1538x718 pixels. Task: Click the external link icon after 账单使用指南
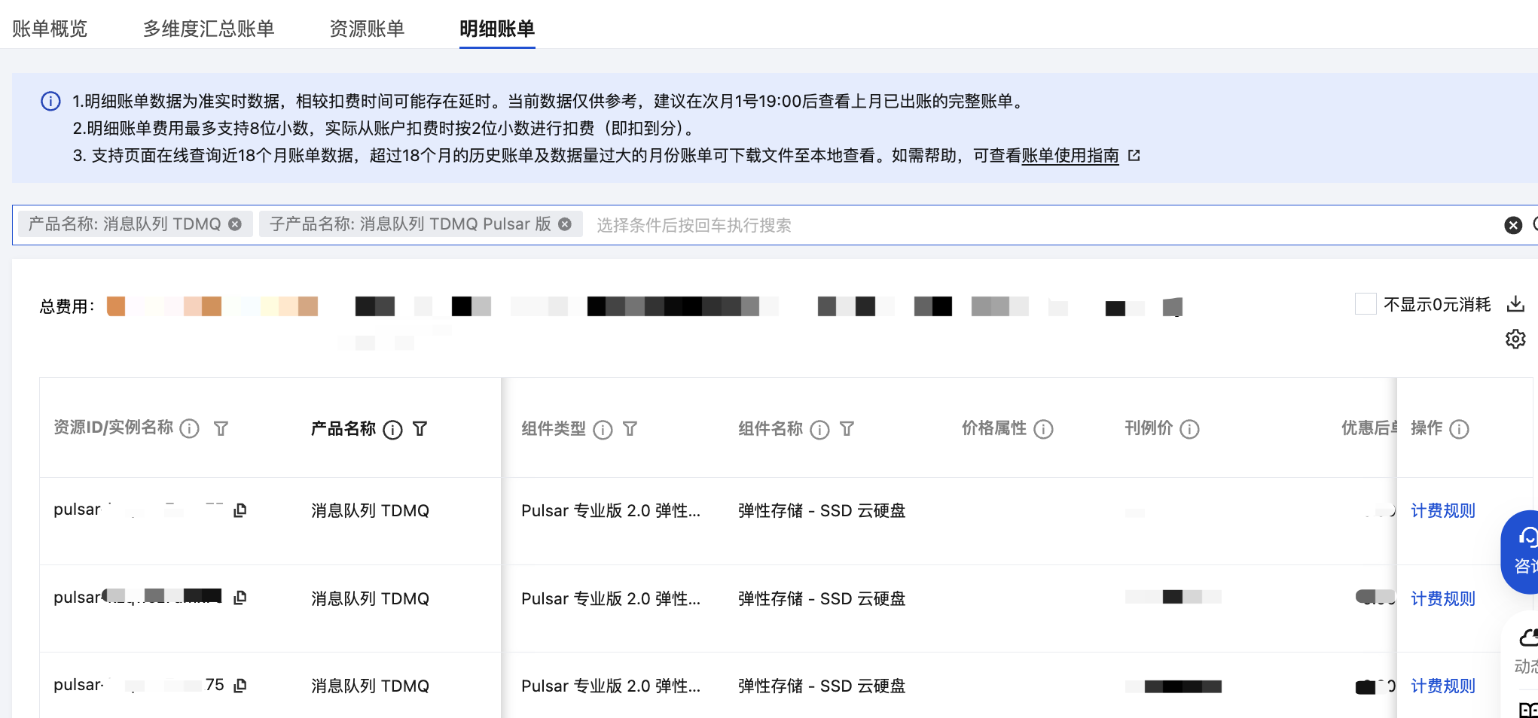click(x=1134, y=156)
